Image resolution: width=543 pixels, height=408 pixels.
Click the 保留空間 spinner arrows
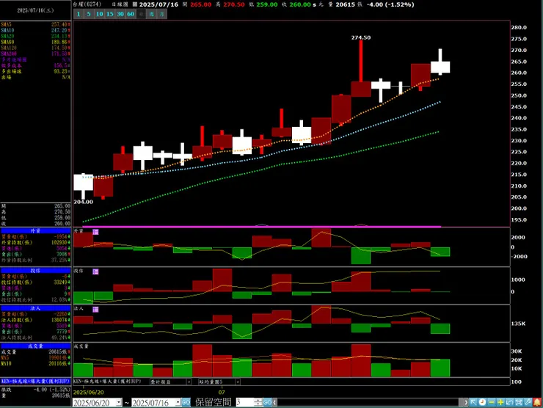click(258, 402)
